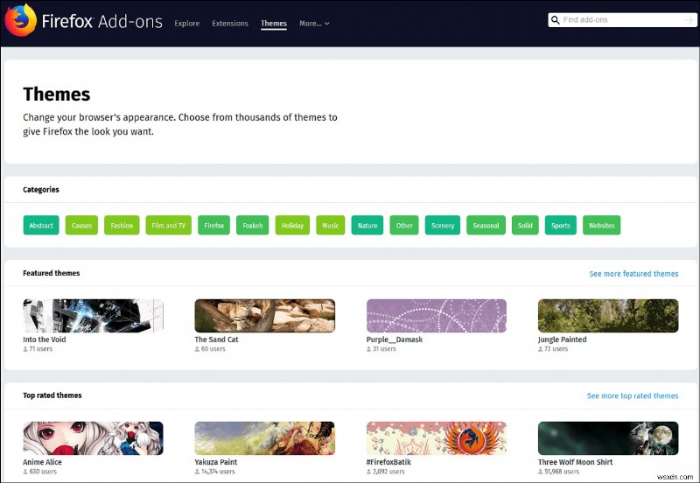
Task: Browse the Film and TV category
Action: pyautogui.click(x=168, y=226)
